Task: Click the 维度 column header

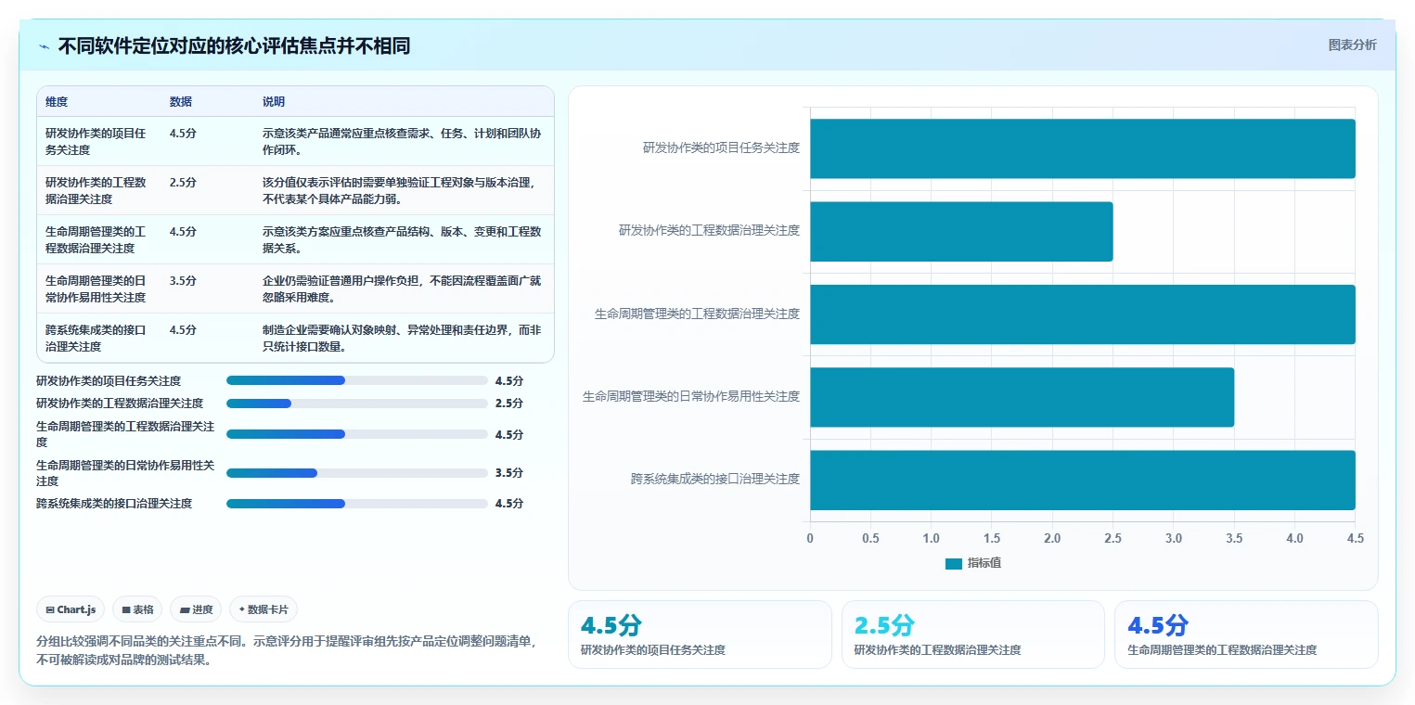Action: coord(57,102)
